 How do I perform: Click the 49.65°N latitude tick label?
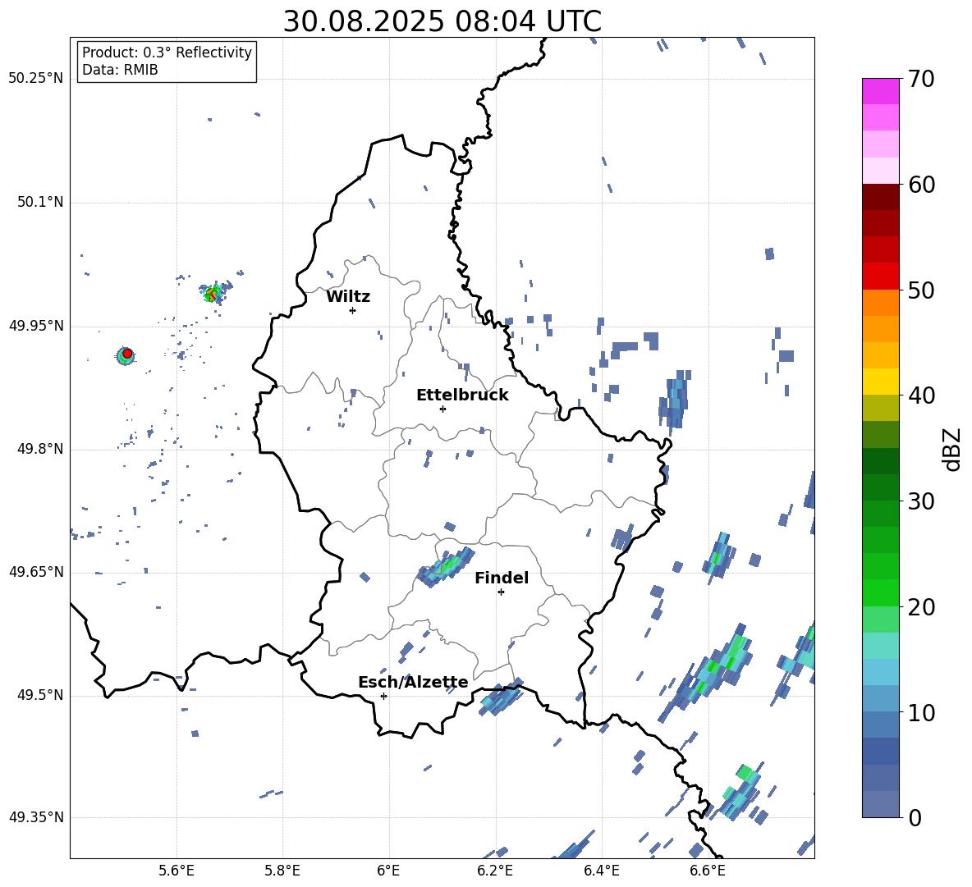tap(35, 571)
